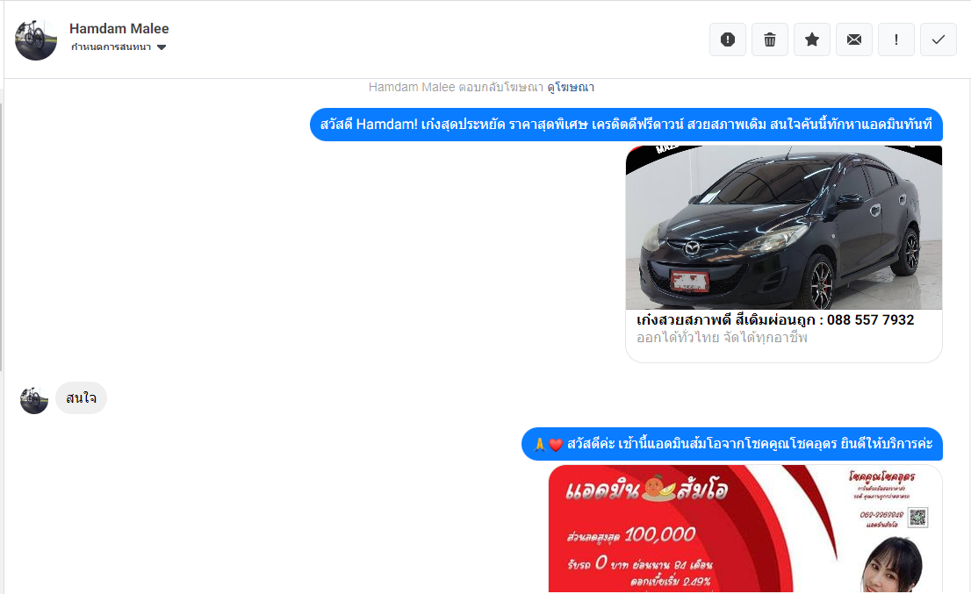Star this conversation as important
Screen dimensions: 971x594
click(812, 39)
